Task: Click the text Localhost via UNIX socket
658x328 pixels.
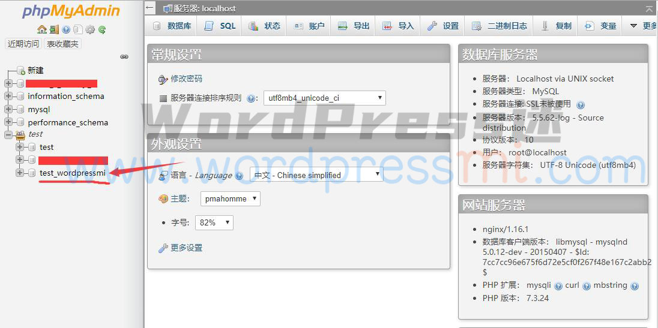Action: [x=565, y=79]
